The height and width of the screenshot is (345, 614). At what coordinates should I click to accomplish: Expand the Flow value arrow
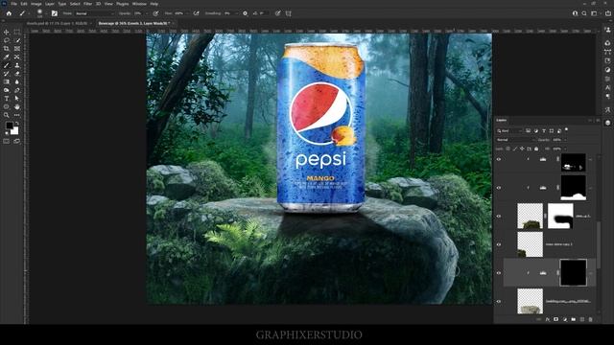click(188, 13)
